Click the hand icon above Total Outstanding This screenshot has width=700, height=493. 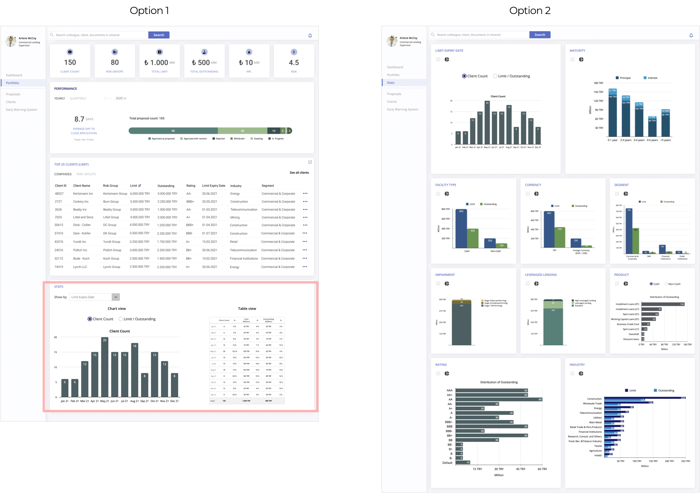(204, 52)
